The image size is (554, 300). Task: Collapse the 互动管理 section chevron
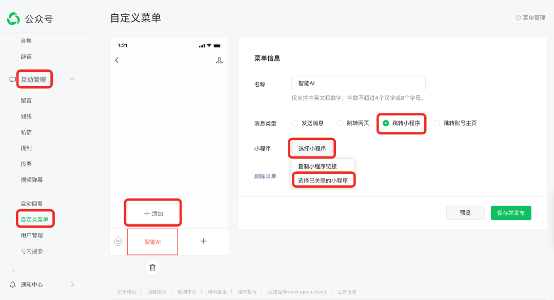pyautogui.click(x=72, y=79)
